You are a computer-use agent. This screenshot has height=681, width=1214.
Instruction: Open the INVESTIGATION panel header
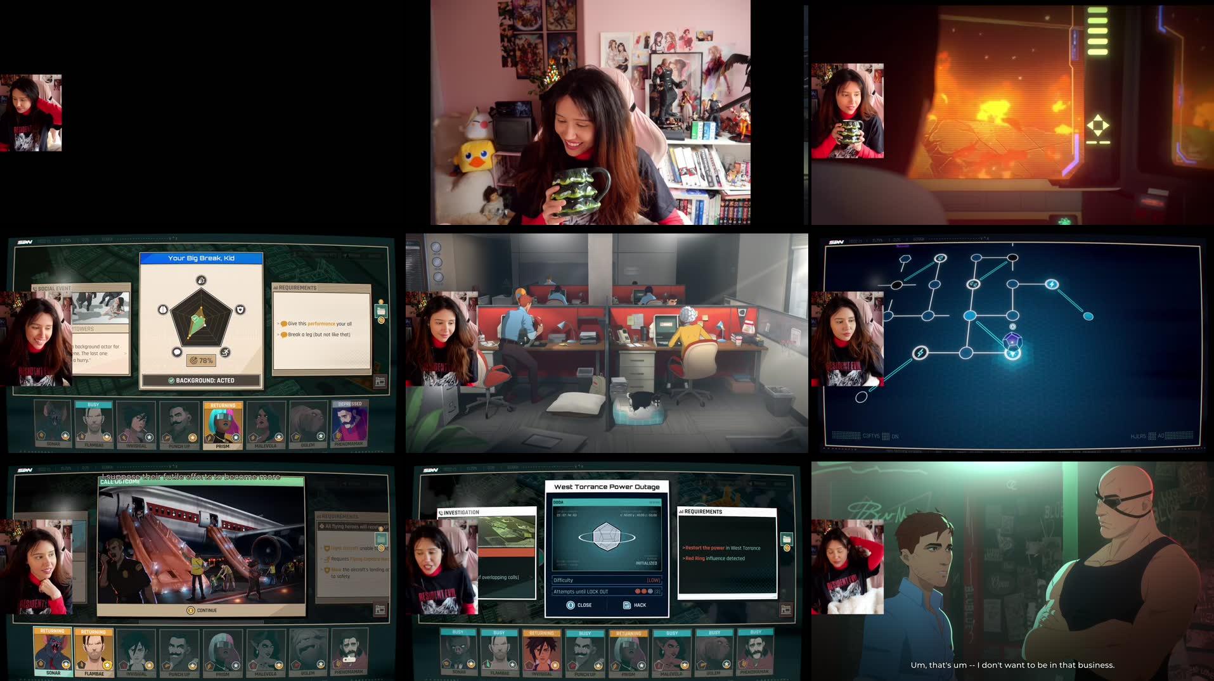[x=461, y=512]
